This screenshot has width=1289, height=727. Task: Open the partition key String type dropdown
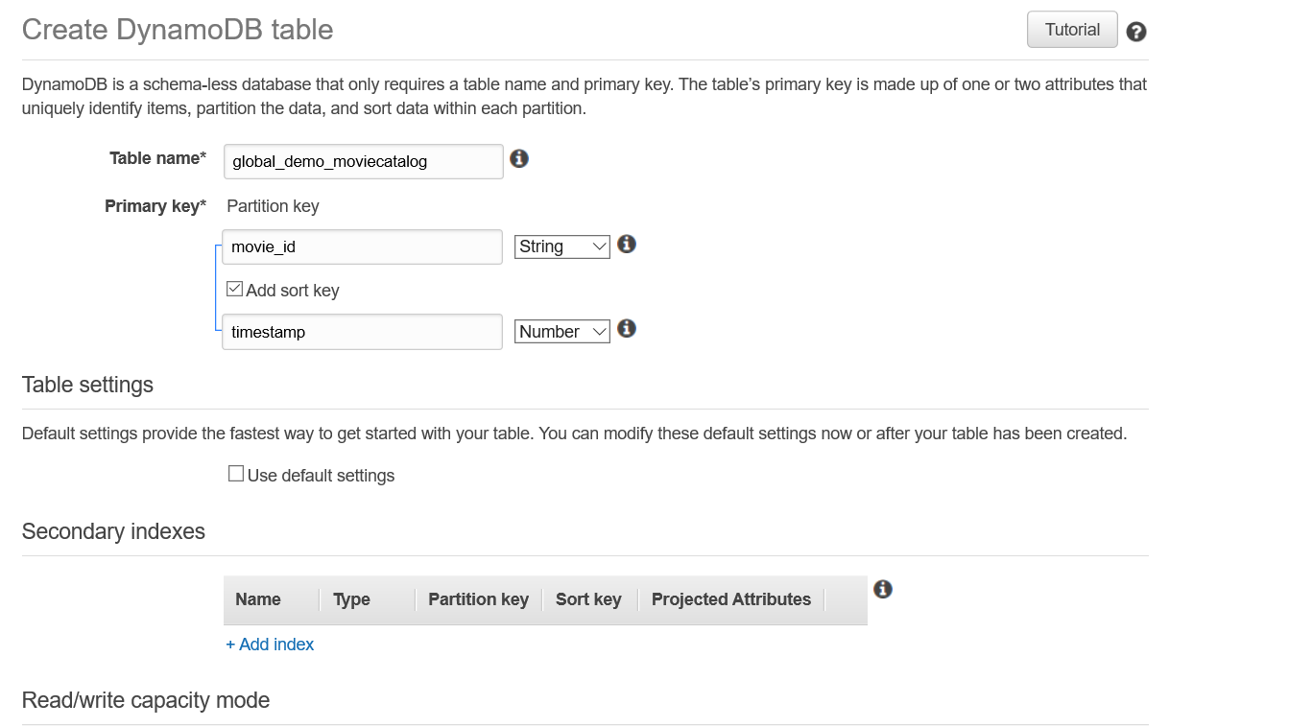(x=562, y=246)
